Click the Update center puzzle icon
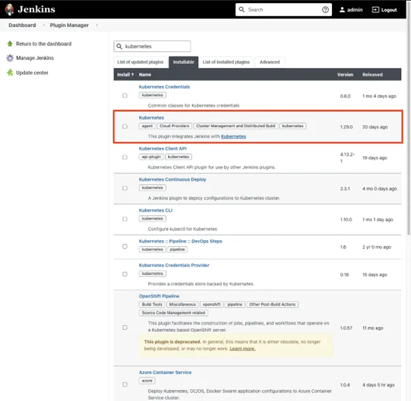Viewport: 411px width, 401px height. [x=10, y=73]
